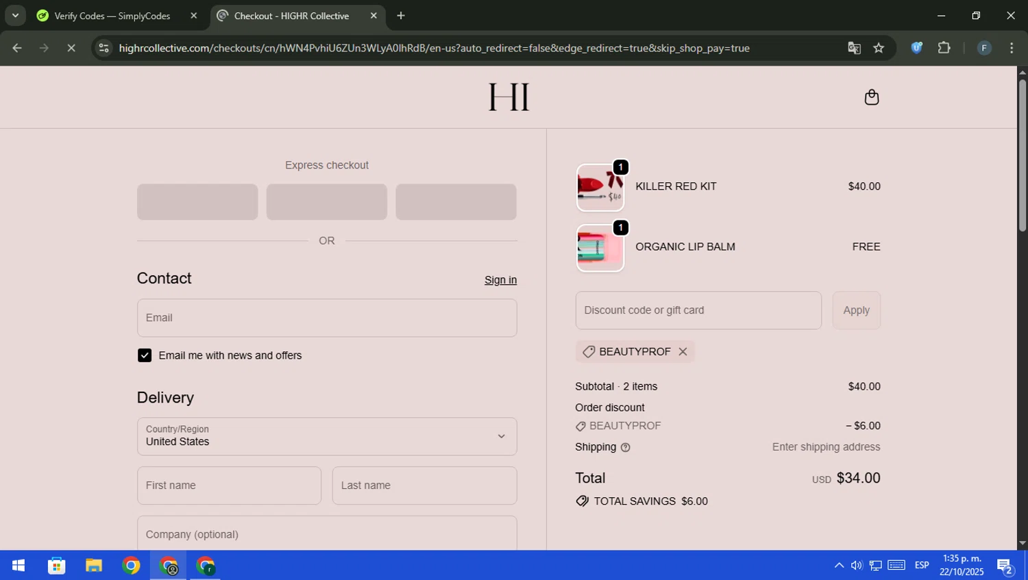
Task: Click the Email input field
Action: pyautogui.click(x=327, y=318)
